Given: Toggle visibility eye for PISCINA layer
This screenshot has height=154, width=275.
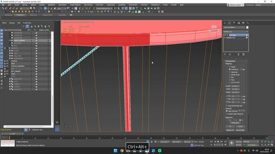Looking at the screenshot, I should 7,61.
